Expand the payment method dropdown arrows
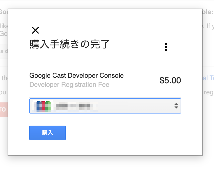 click(x=176, y=106)
